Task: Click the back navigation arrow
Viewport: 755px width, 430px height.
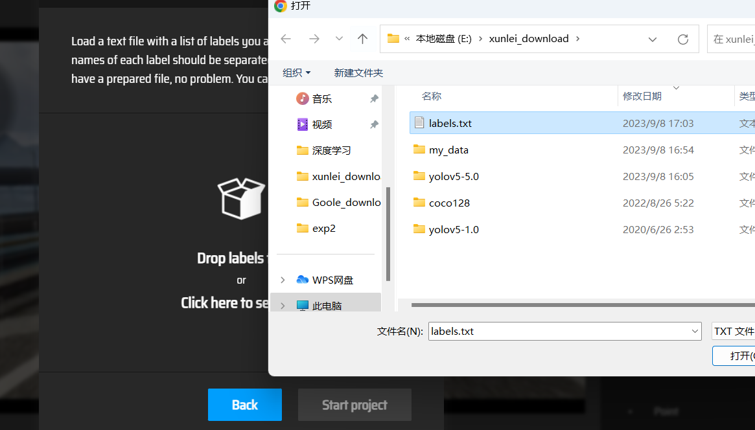Action: (x=285, y=39)
